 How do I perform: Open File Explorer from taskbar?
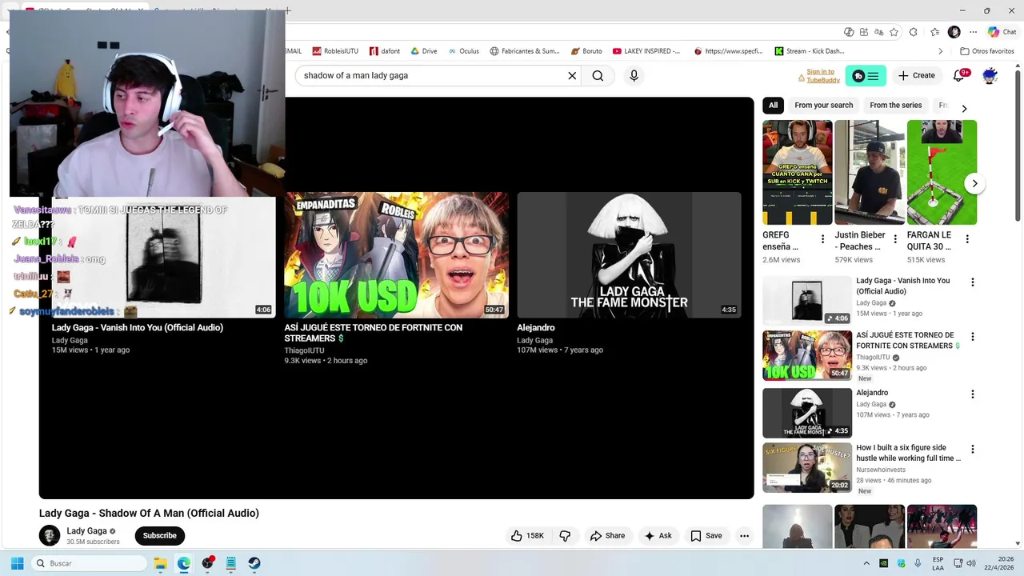click(x=160, y=563)
